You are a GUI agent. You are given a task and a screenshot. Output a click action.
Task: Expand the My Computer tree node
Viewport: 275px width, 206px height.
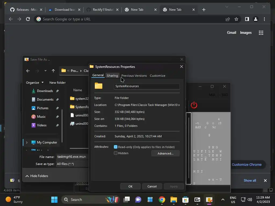(x=27, y=142)
